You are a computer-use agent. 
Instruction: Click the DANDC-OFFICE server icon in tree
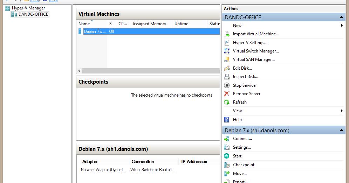pos(14,14)
